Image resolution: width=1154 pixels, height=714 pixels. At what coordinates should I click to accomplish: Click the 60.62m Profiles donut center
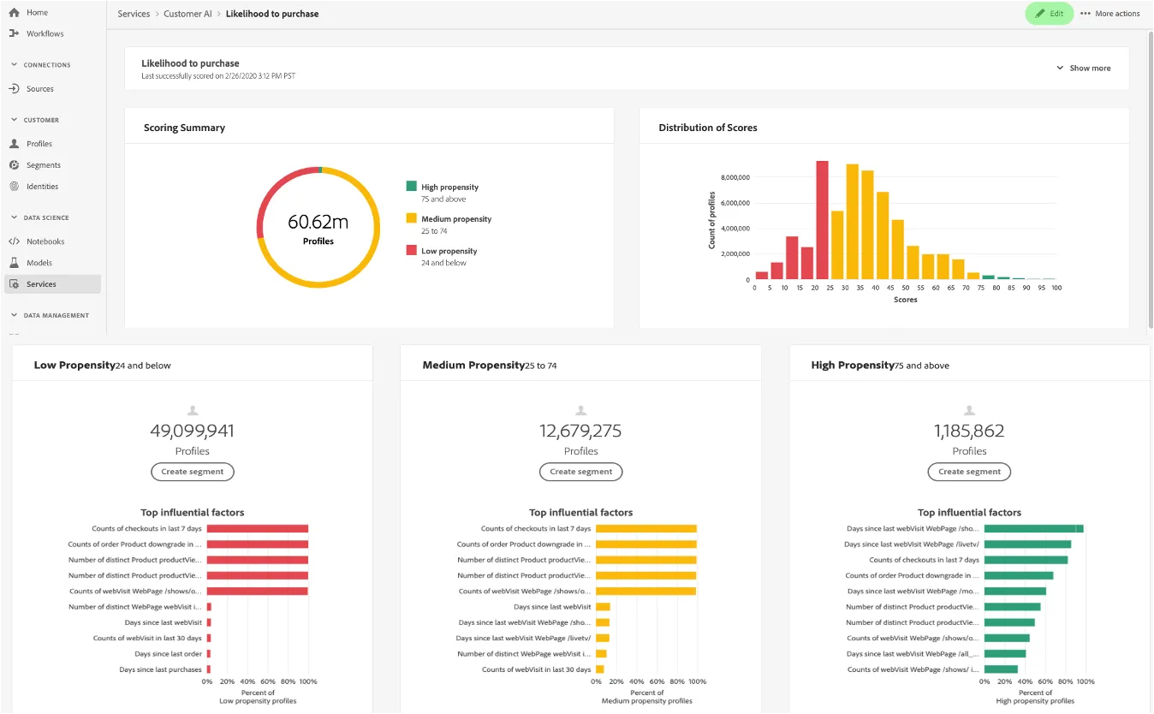[x=318, y=227]
